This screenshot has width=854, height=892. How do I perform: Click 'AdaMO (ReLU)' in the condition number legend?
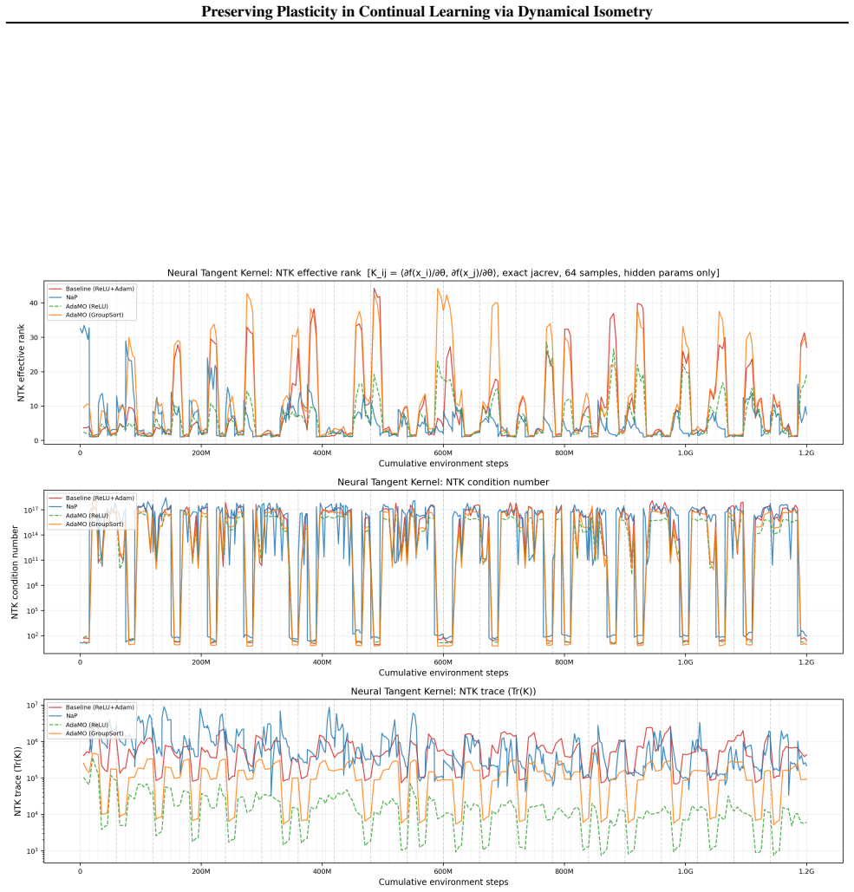(x=87, y=516)
